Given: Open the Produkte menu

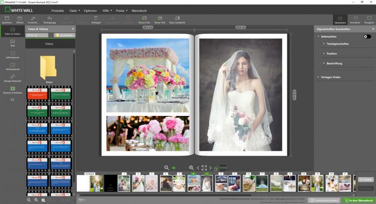Looking at the screenshot, I should pos(58,11).
